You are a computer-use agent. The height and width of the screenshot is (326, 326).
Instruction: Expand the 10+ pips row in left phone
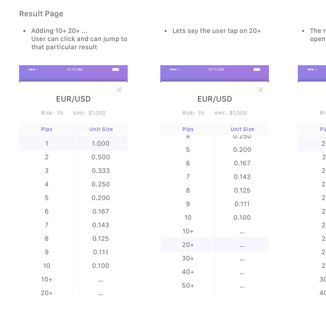(47, 279)
